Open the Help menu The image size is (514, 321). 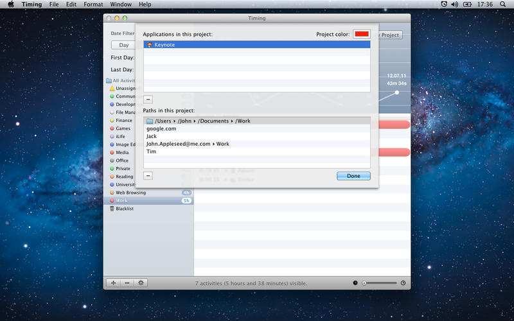point(145,4)
